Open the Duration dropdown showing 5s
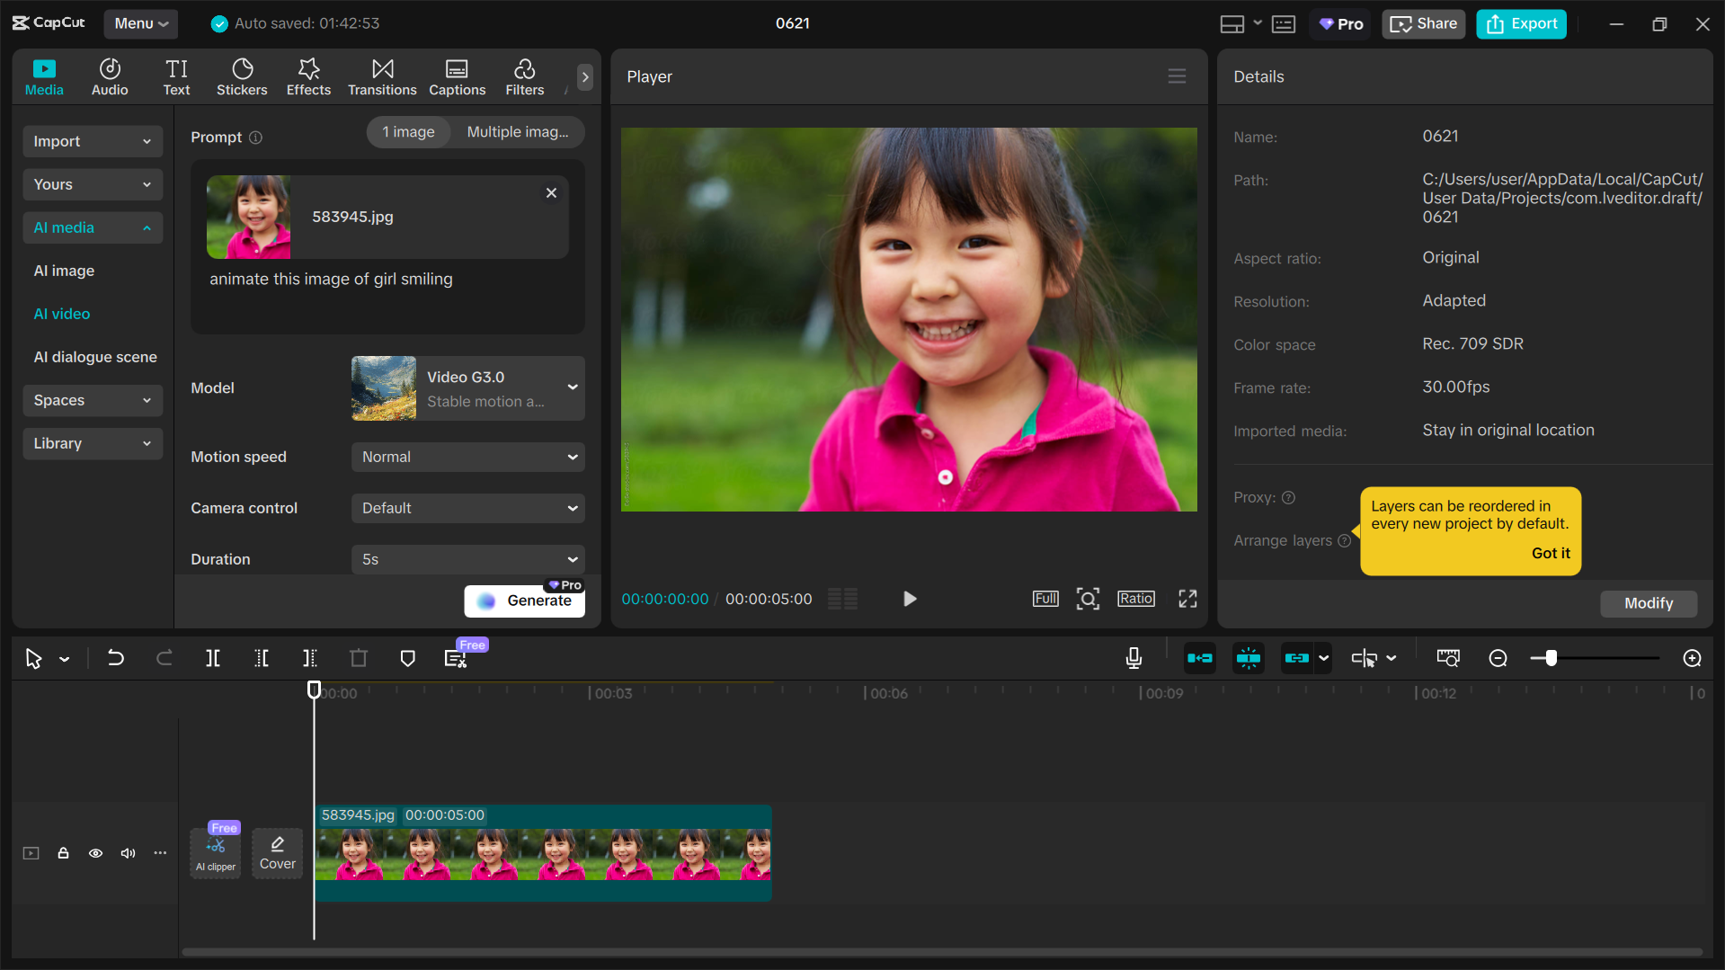The height and width of the screenshot is (970, 1725). coord(467,559)
